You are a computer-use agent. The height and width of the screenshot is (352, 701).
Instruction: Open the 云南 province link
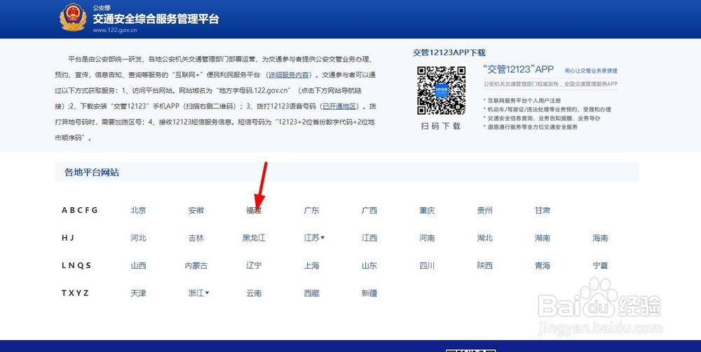254,293
